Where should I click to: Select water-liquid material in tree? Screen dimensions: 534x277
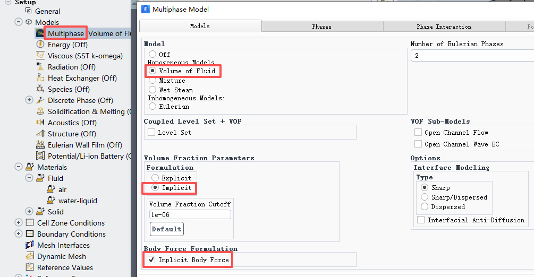pos(78,201)
